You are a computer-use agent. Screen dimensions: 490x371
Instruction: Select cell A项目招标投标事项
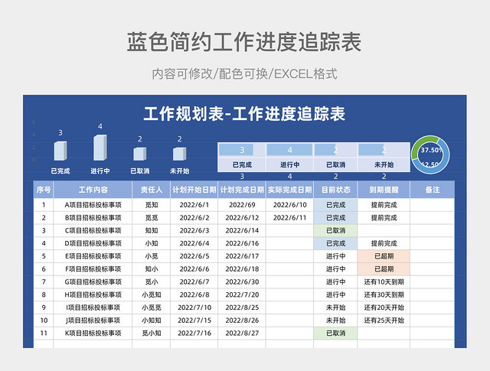pos(93,205)
